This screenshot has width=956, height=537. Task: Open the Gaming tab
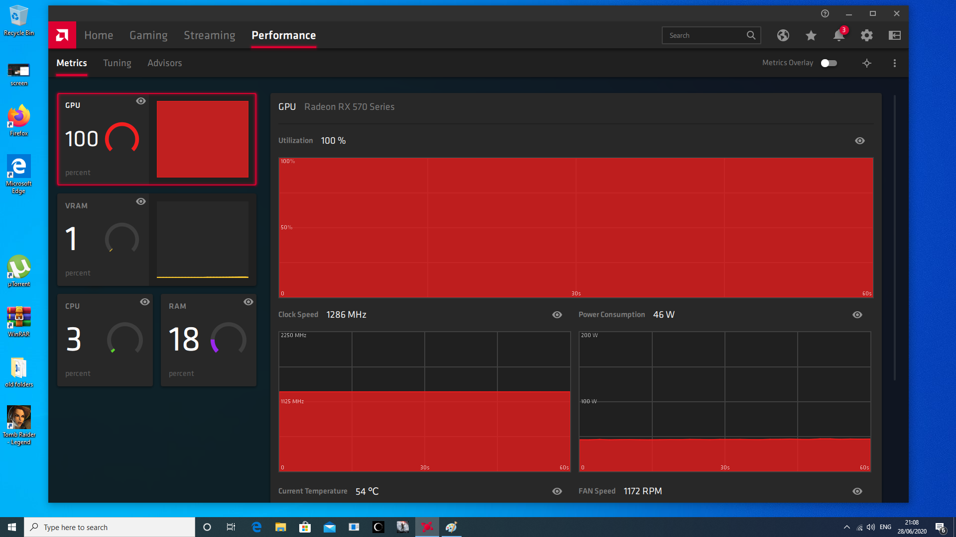tap(148, 35)
